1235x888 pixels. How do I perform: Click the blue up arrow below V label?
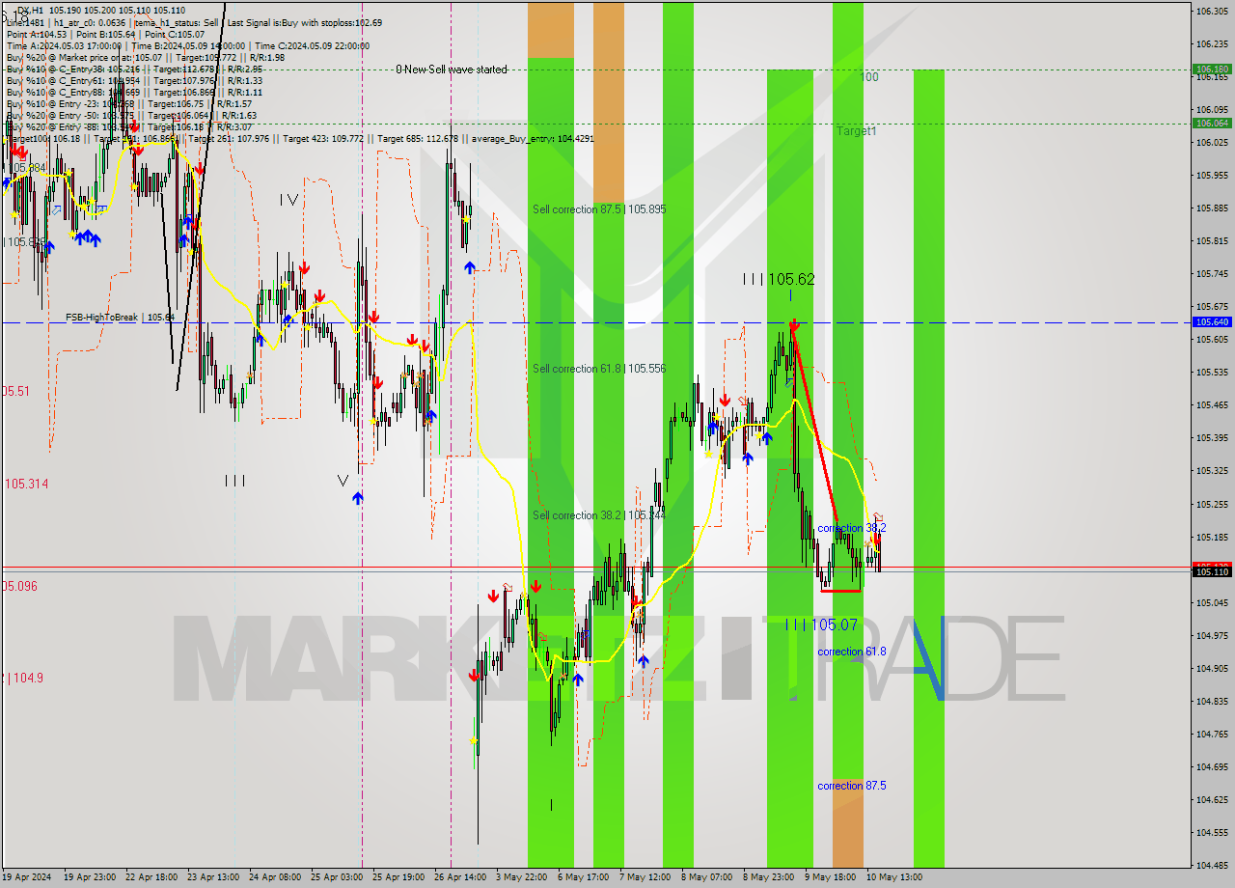358,498
